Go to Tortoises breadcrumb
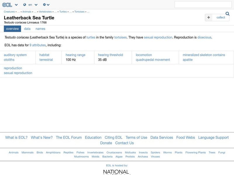Screen dimensions: 234x175 pos(79,12)
